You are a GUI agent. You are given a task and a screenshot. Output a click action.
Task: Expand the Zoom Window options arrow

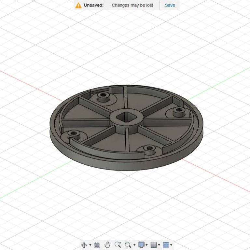134,245
